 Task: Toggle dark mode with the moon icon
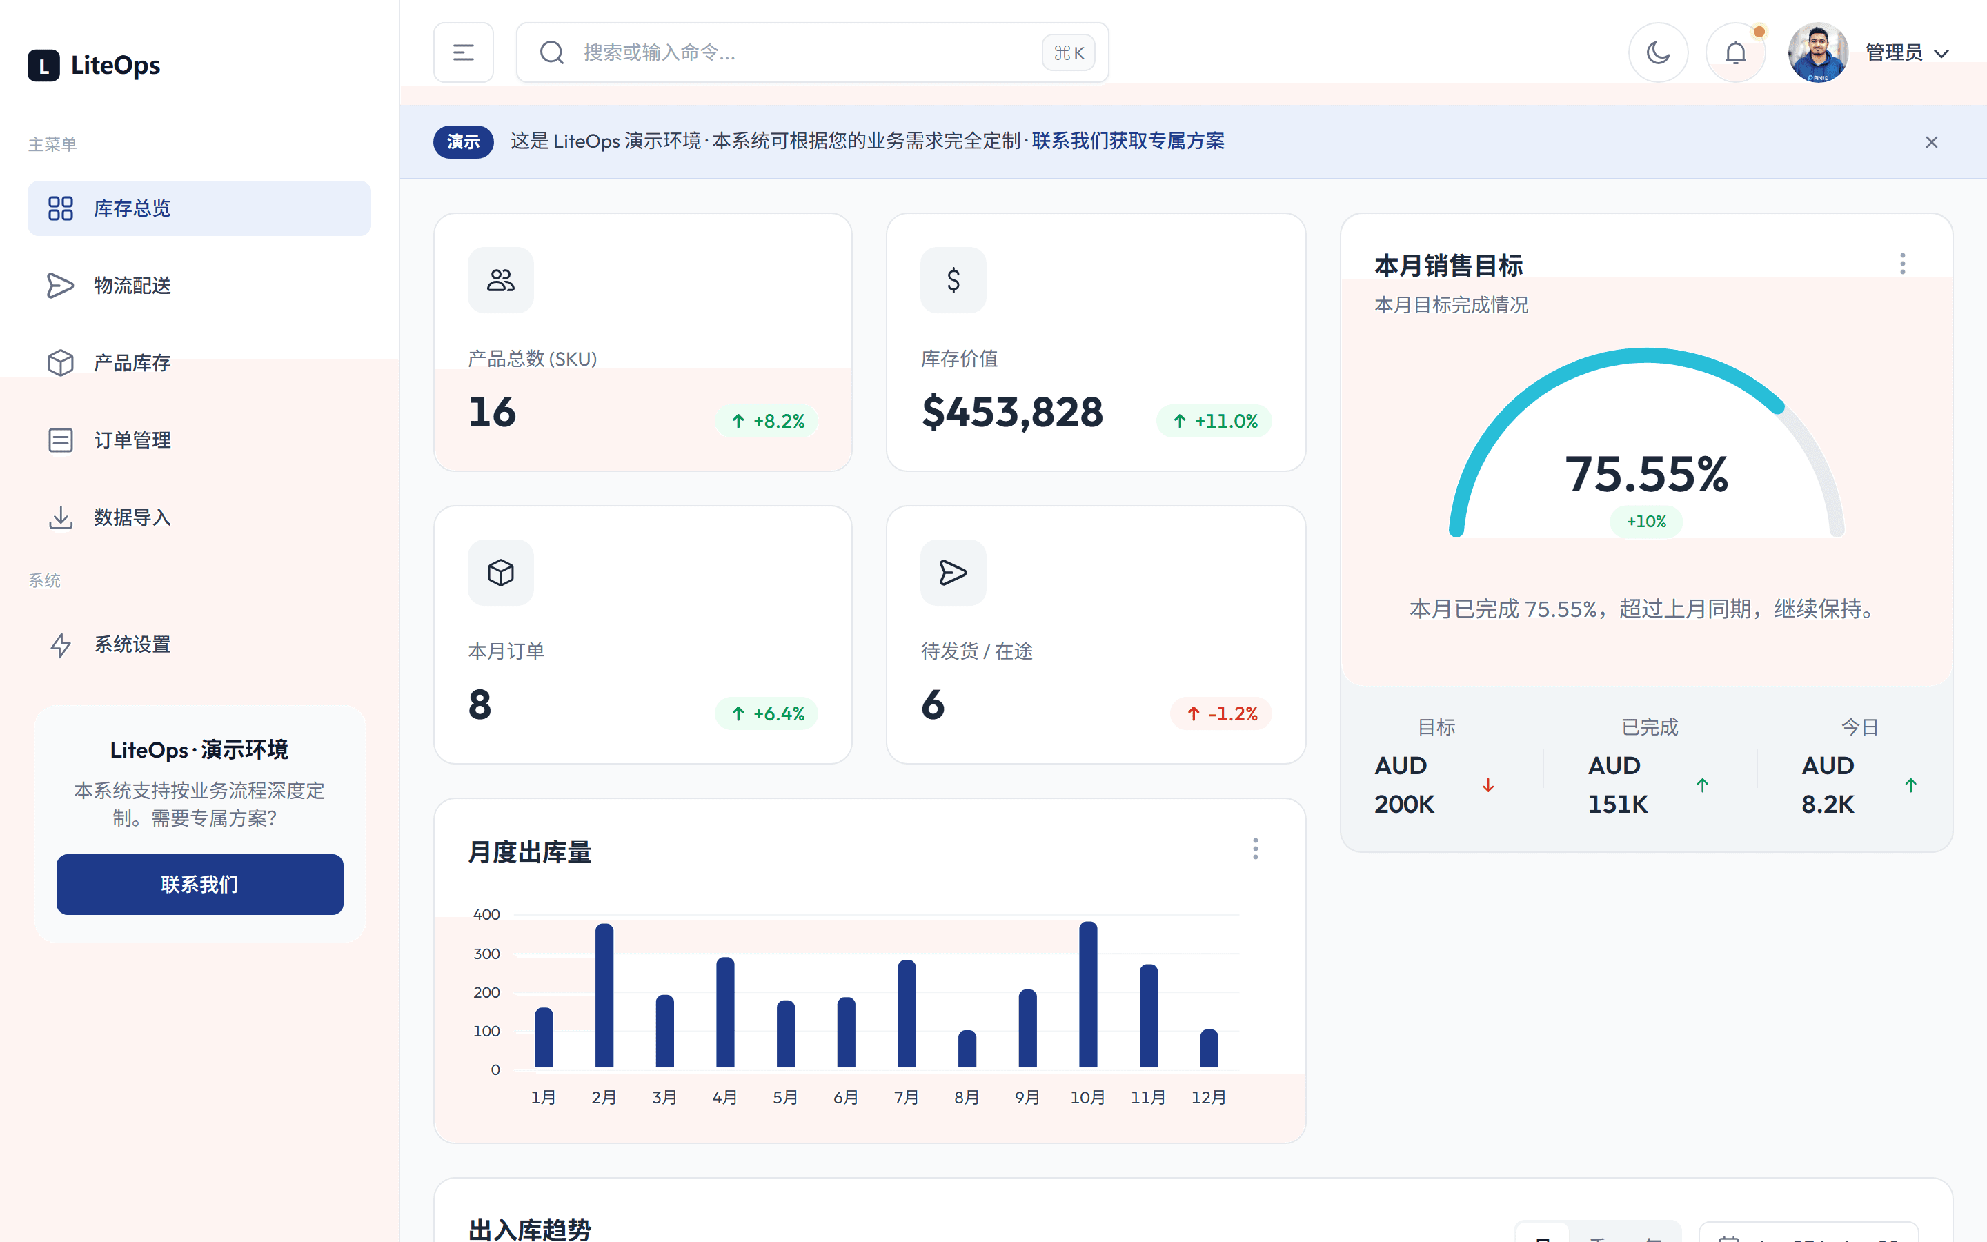click(x=1659, y=52)
